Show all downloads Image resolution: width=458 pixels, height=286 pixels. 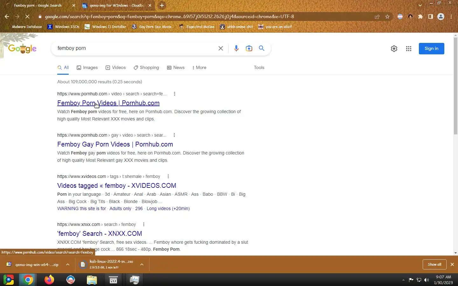(x=434, y=264)
